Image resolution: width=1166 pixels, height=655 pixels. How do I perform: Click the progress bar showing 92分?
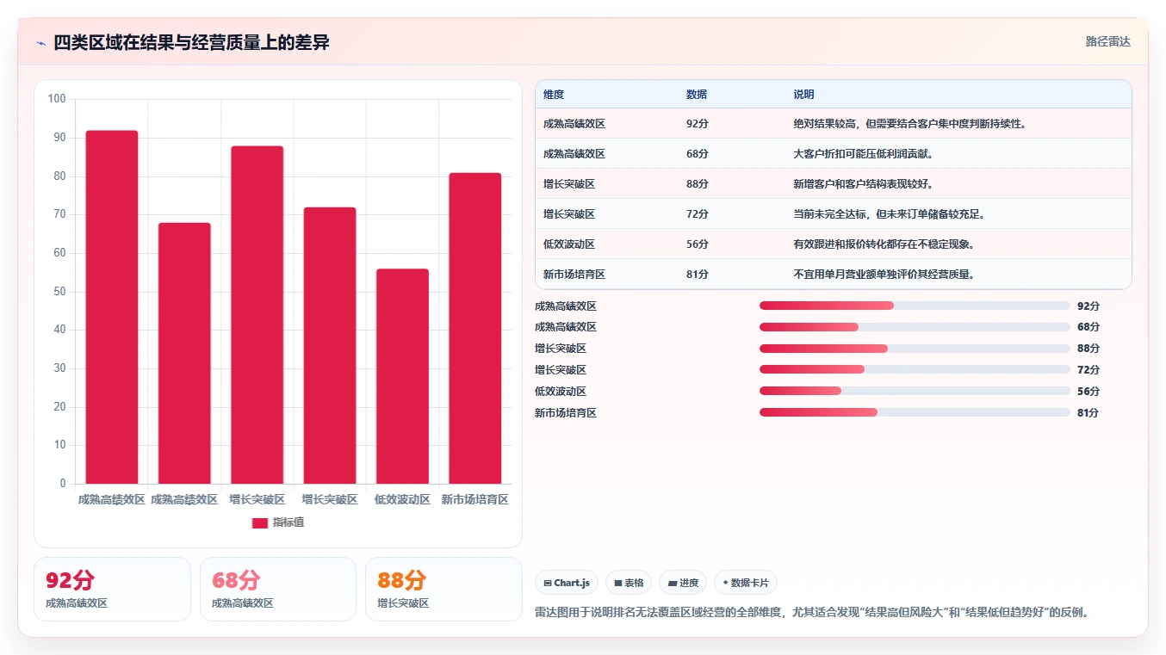click(915, 306)
